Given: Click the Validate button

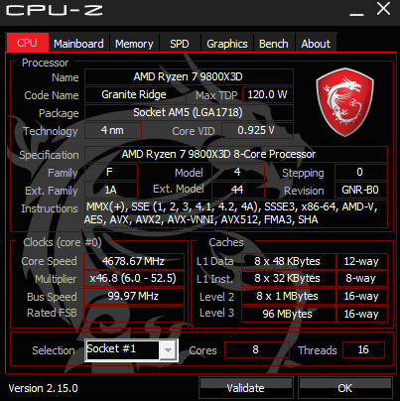Looking at the screenshot, I should [246, 388].
